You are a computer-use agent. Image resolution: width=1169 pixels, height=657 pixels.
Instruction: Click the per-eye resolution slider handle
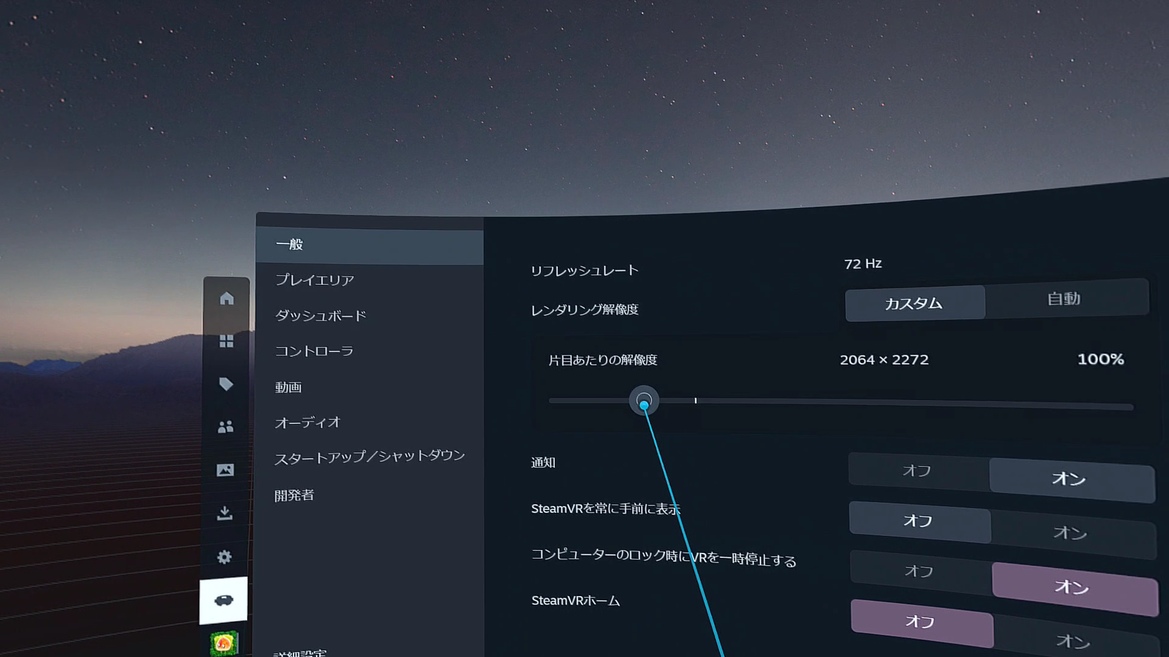coord(644,401)
